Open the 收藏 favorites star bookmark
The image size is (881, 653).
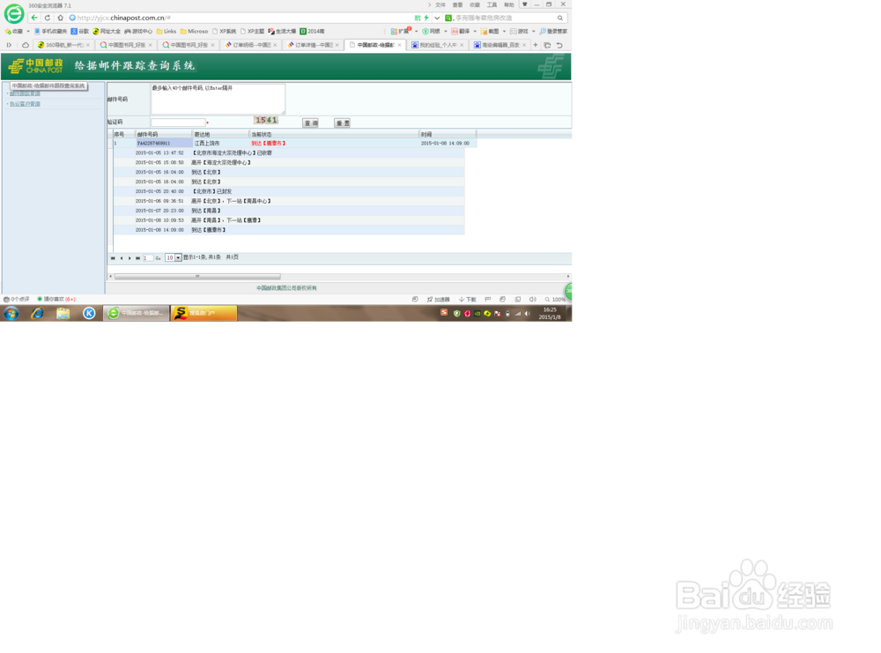tap(14, 32)
